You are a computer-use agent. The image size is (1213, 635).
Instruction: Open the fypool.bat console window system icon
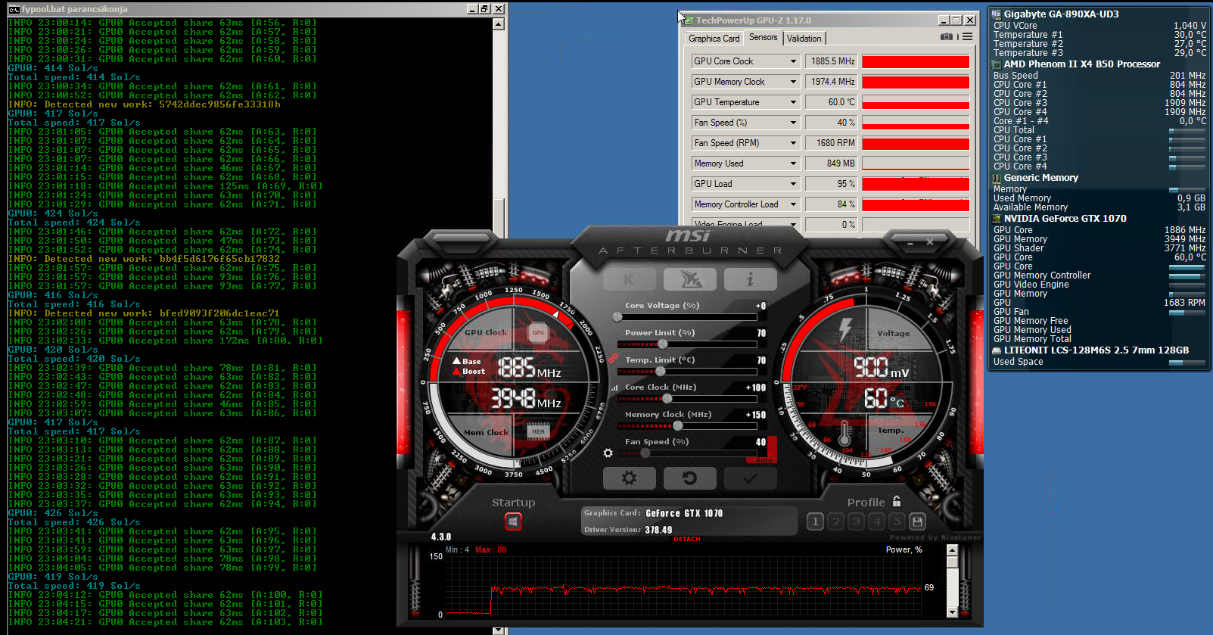coord(14,9)
